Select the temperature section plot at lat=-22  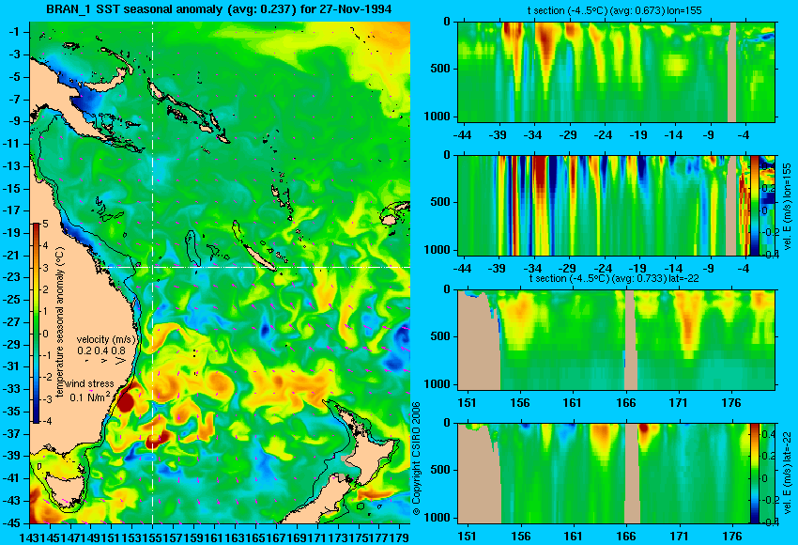tap(616, 340)
